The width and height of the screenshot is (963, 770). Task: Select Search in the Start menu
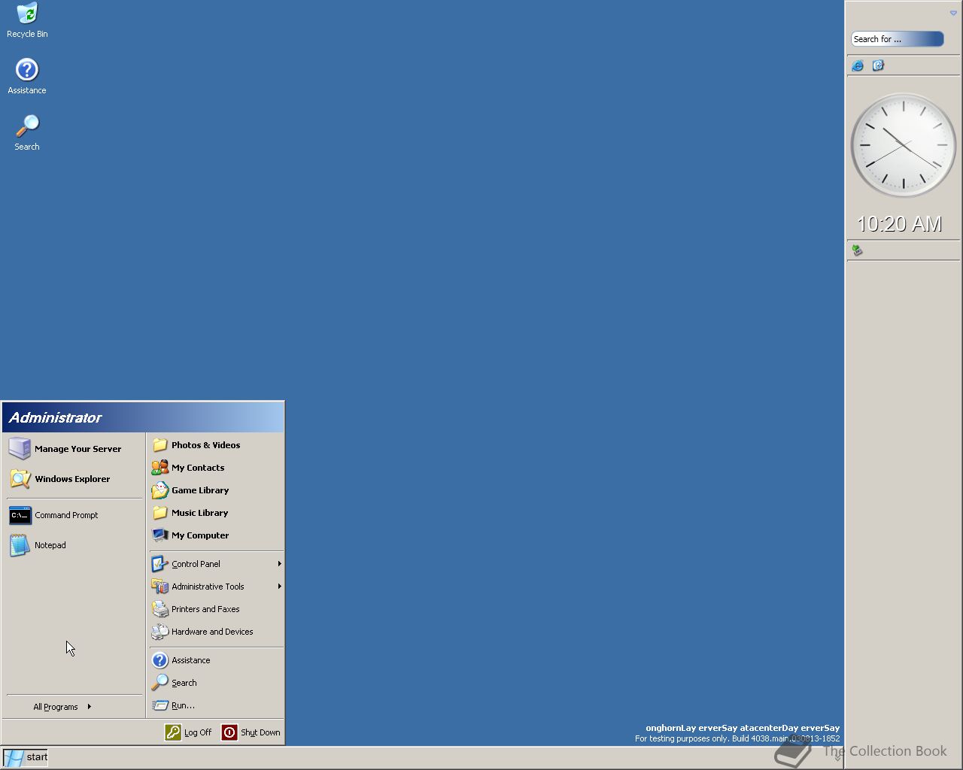coord(216,683)
